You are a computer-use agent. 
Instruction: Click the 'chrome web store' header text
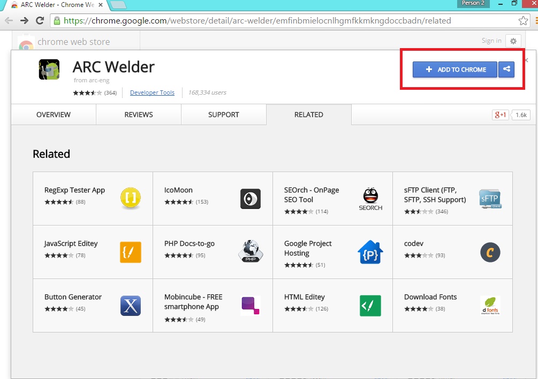pos(73,42)
